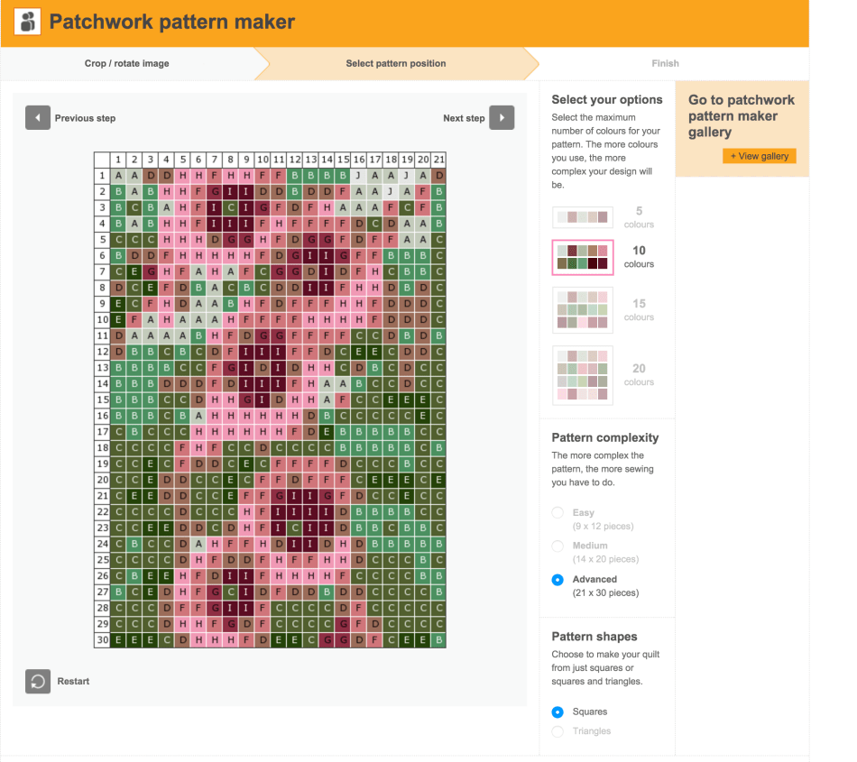The width and height of the screenshot is (857, 762).
Task: Pick the 5 colours palette swatch
Action: coord(583,217)
